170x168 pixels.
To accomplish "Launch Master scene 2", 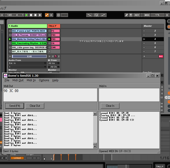I will pos(144,31).
